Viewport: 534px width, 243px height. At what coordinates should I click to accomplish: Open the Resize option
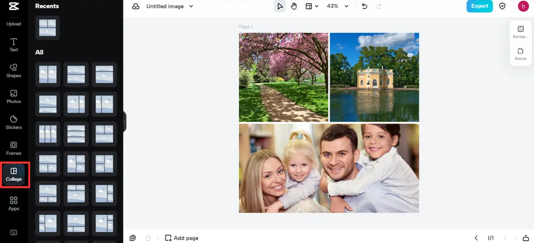521,54
